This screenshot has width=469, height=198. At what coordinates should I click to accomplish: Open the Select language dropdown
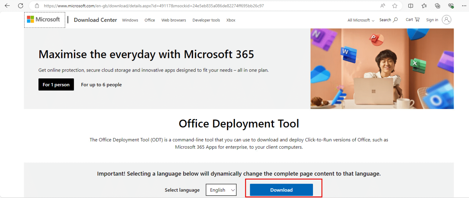[221, 190]
